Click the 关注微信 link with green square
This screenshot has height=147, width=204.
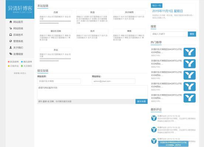27,66
